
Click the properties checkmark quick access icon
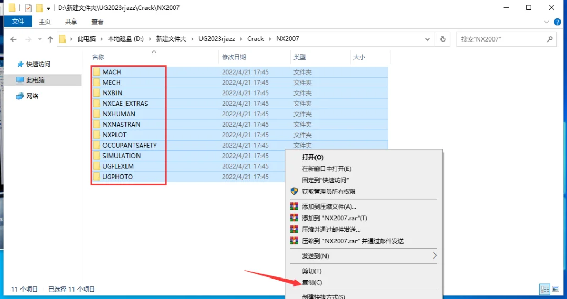pos(28,7)
